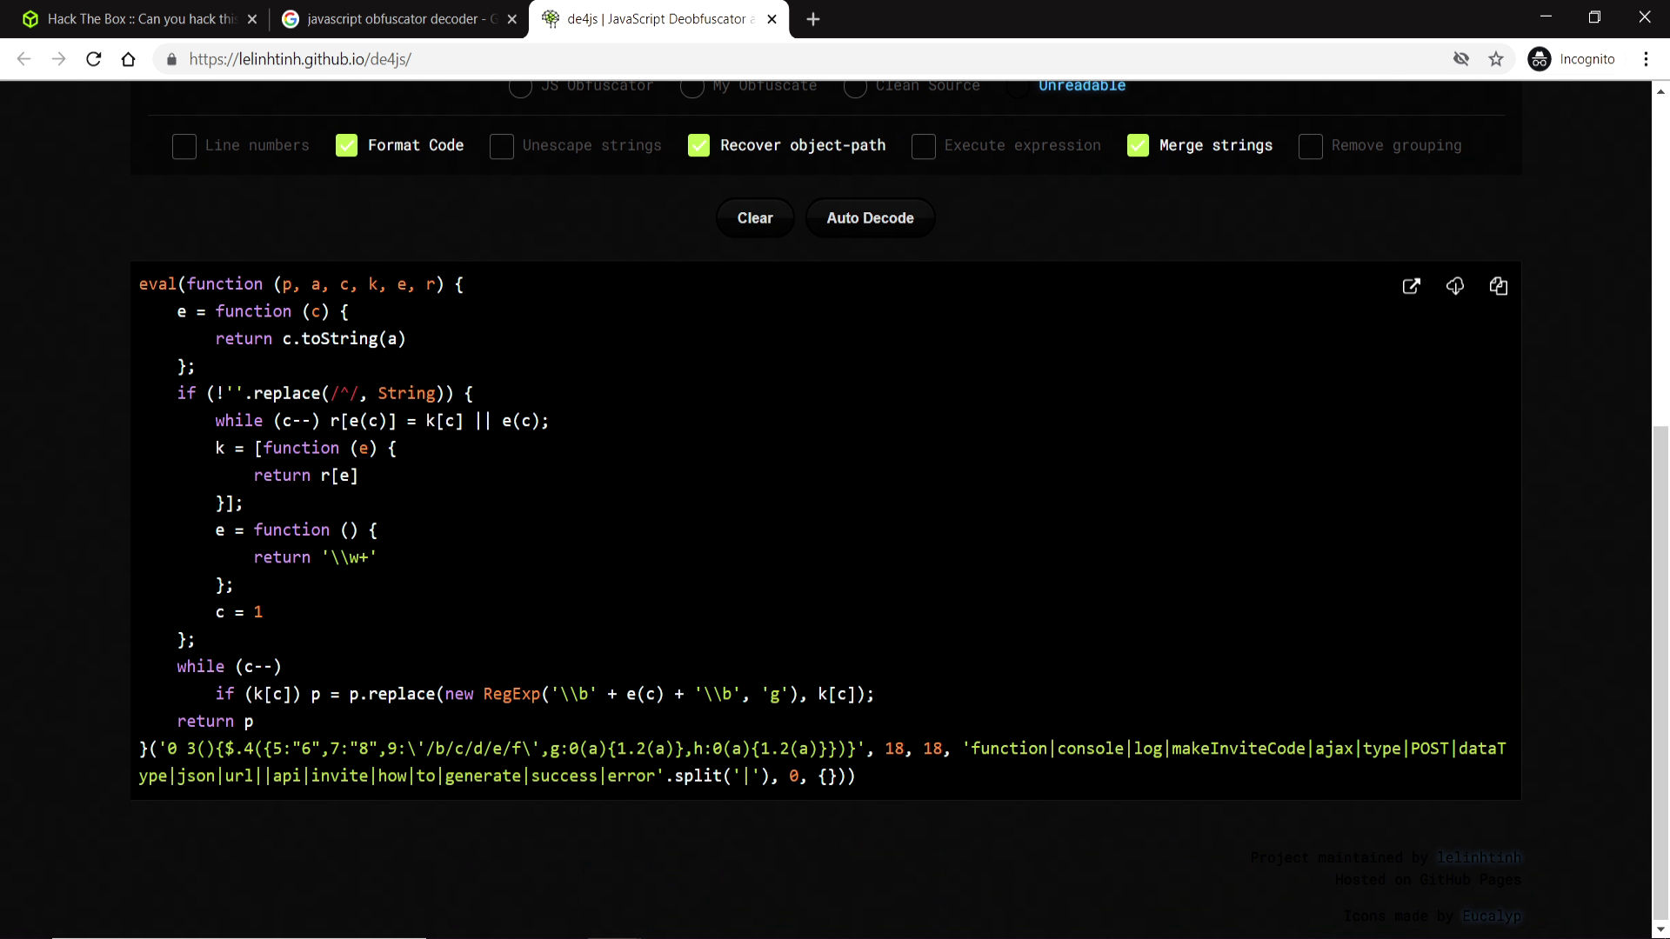
Task: Close the javascript obfuscator decoder tab
Action: (512, 19)
